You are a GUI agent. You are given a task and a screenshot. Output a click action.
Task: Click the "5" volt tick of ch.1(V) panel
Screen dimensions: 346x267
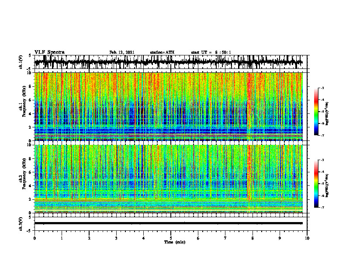click(x=30, y=56)
